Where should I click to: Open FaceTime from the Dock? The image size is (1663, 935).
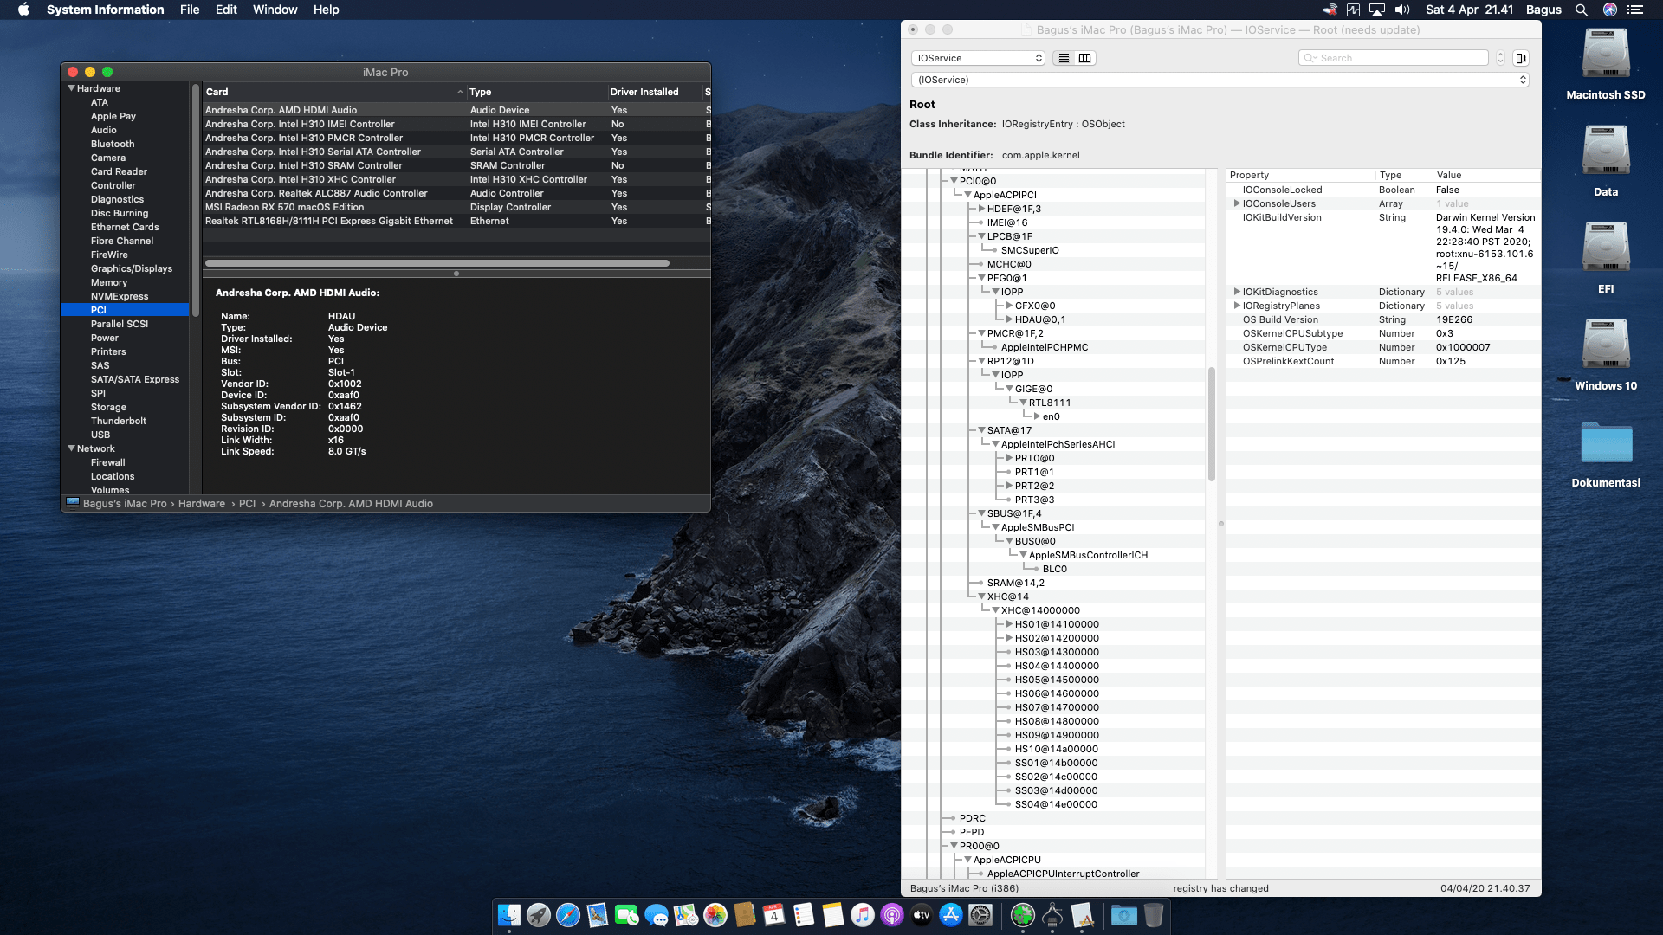pyautogui.click(x=627, y=915)
